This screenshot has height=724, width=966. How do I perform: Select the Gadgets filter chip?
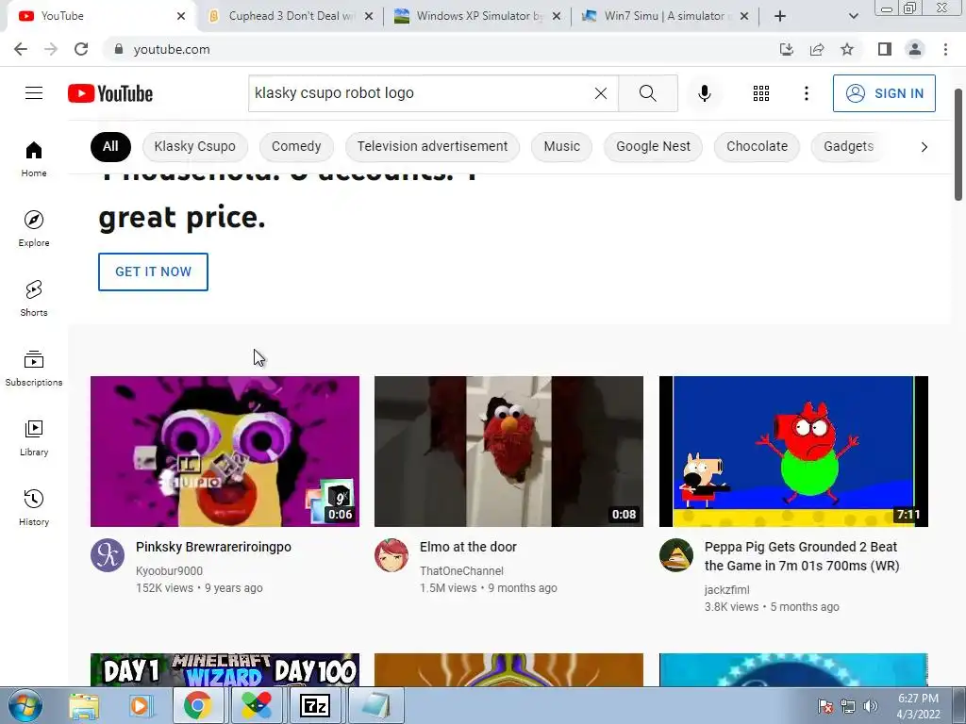tap(849, 146)
